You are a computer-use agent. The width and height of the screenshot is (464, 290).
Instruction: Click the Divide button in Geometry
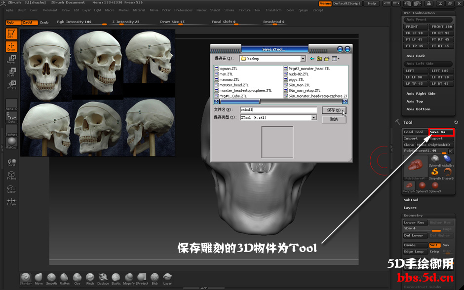pos(416,245)
